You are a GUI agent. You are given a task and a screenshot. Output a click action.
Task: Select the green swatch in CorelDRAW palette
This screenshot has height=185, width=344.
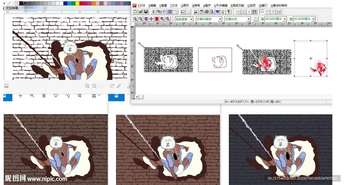coord(73,3)
